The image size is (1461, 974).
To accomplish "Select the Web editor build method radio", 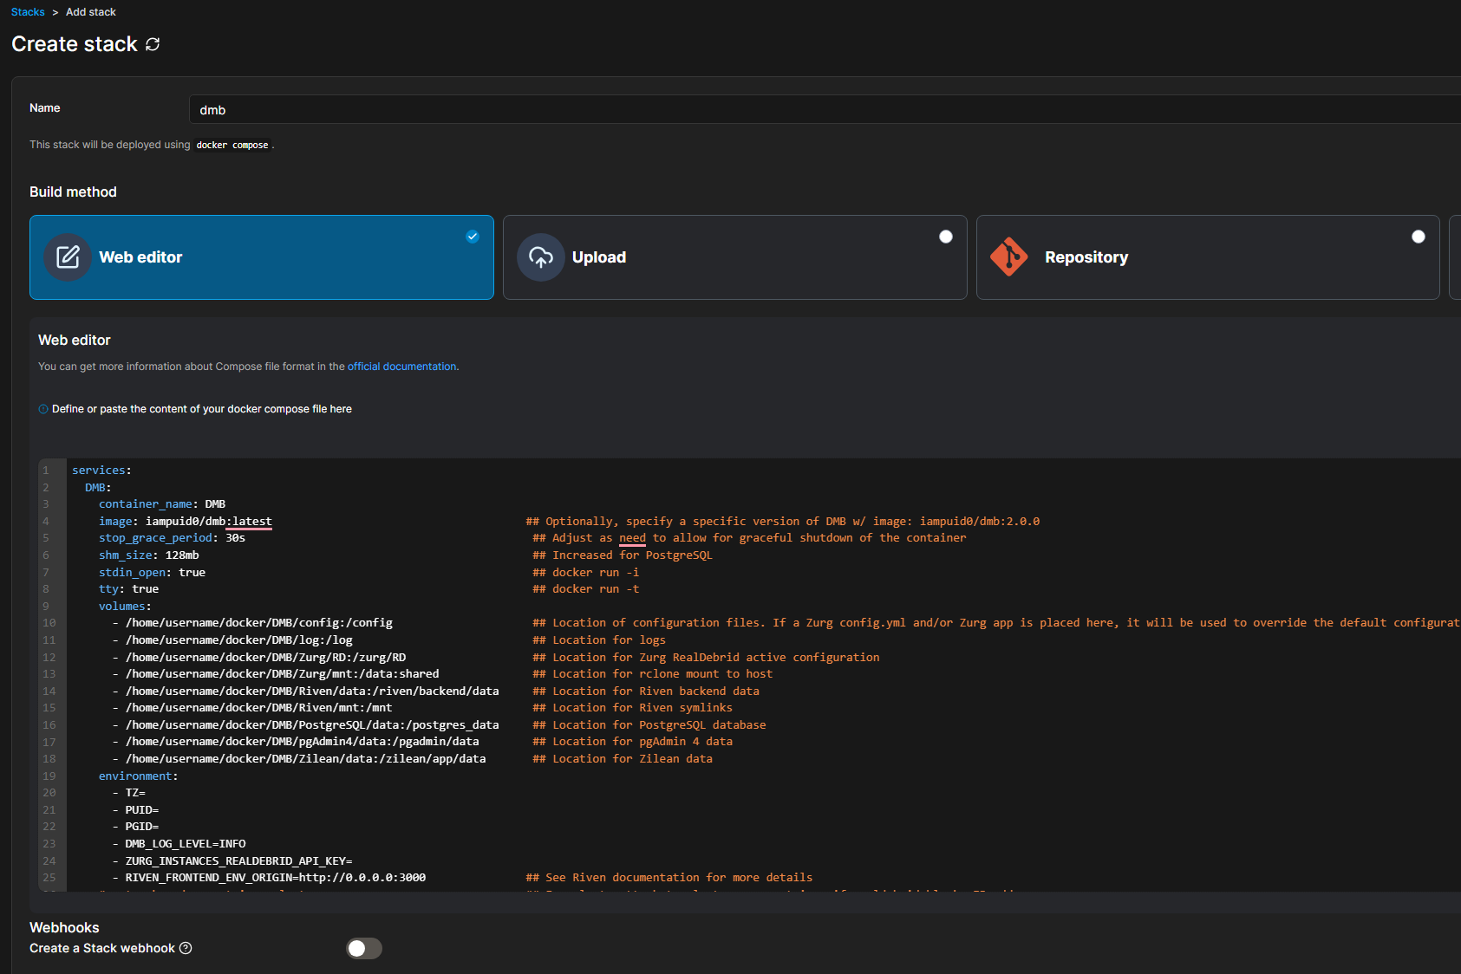I will [473, 237].
